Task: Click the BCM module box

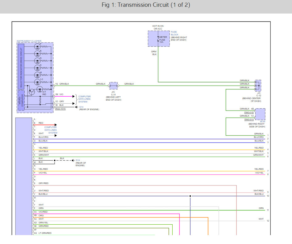Action: coord(260,114)
